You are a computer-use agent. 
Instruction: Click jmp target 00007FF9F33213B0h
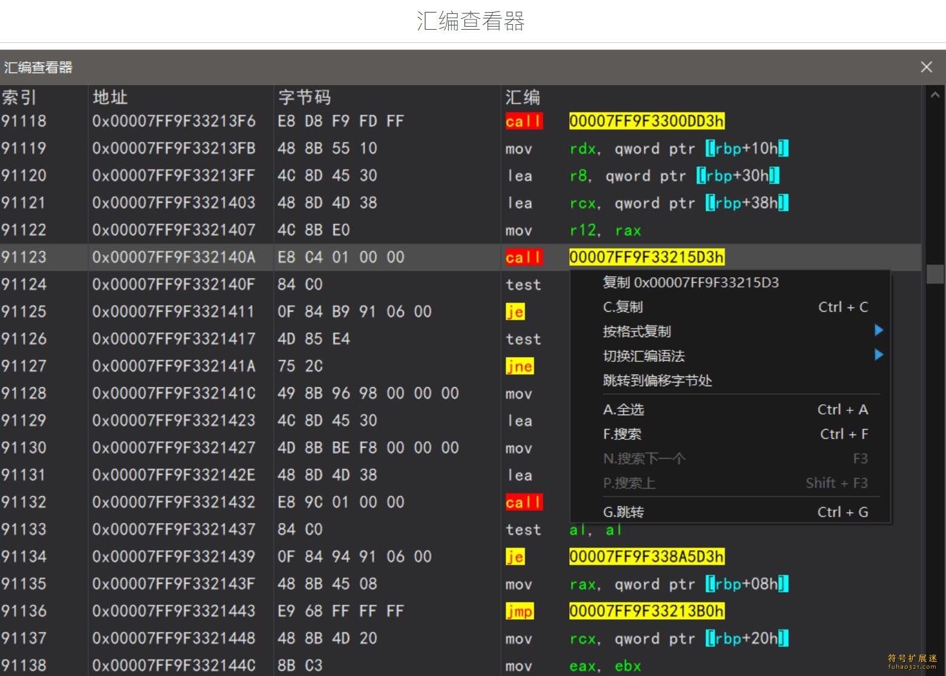pyautogui.click(x=646, y=611)
